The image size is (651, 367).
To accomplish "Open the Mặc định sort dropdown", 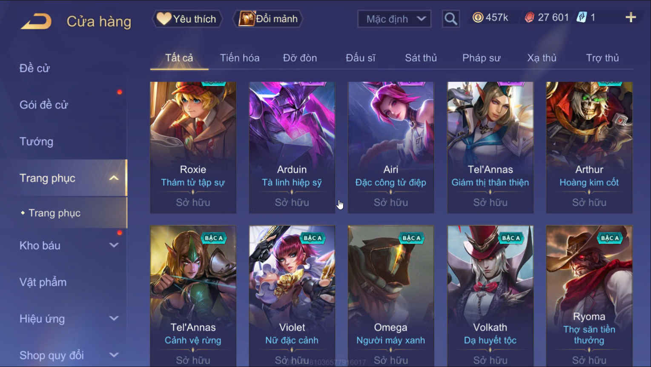I will 394,19.
